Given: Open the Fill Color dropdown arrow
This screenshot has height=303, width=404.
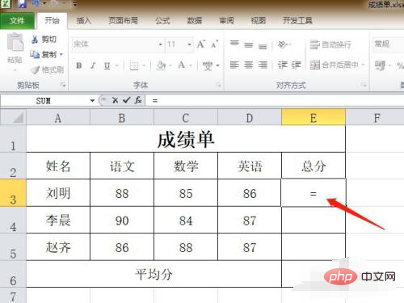Looking at the screenshot, I should pos(170,65).
